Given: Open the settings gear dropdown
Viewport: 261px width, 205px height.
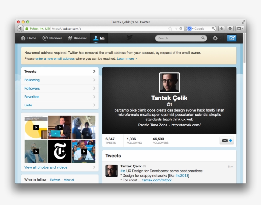Looking at the screenshot, I should (216, 38).
